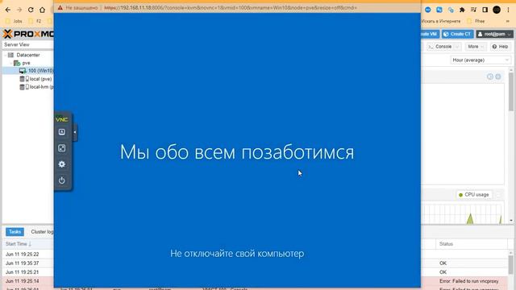Show more bookmarks with the double chevron
Screen dimensions: 516x290
pos(508,21)
